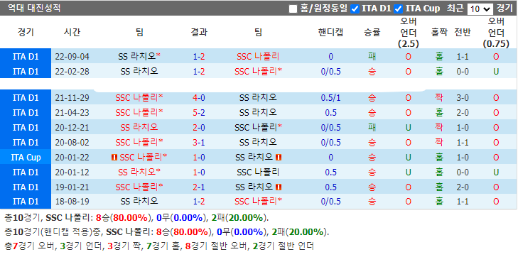518x257 pixels.
Task: Open the 3-1 result of 20-08-02 match
Action: pyautogui.click(x=198, y=143)
